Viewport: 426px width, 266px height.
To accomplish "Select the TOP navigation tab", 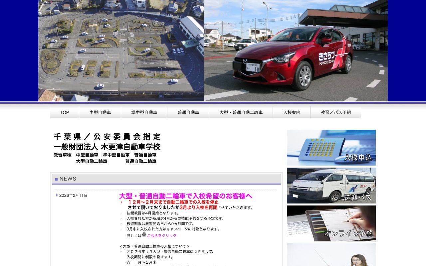I will pos(64,112).
